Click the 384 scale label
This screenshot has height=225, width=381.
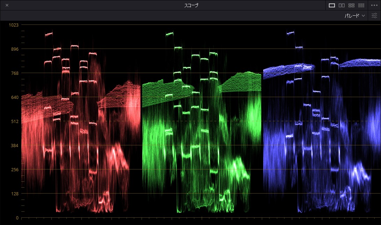[15, 146]
